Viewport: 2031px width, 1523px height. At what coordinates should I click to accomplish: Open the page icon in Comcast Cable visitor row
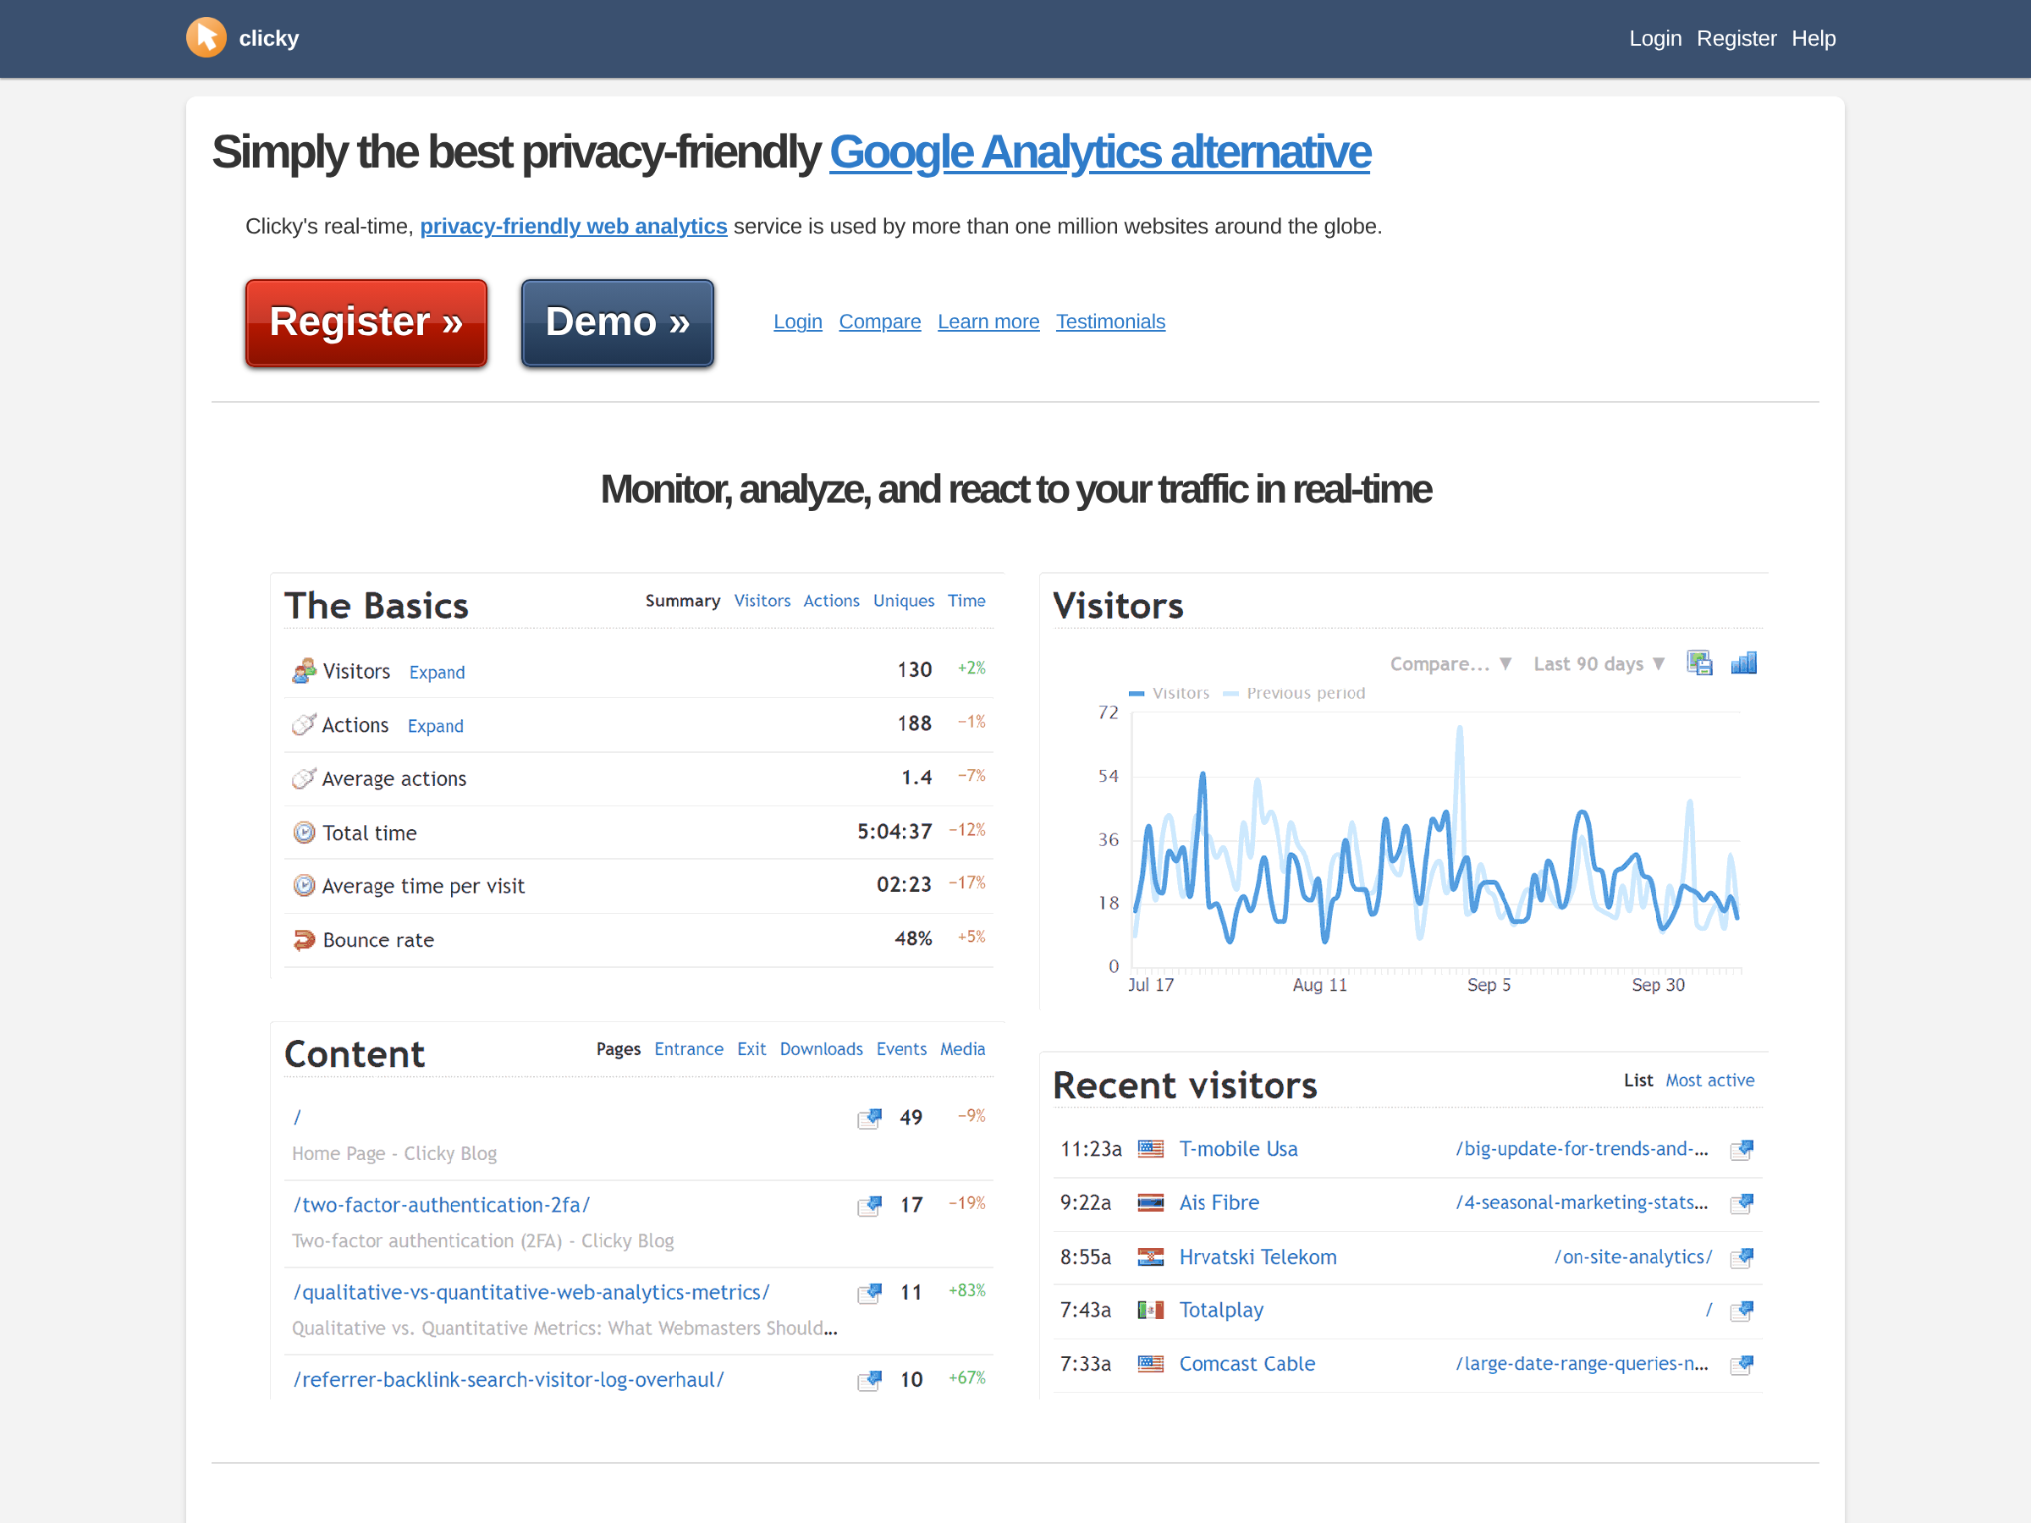(x=1742, y=1365)
